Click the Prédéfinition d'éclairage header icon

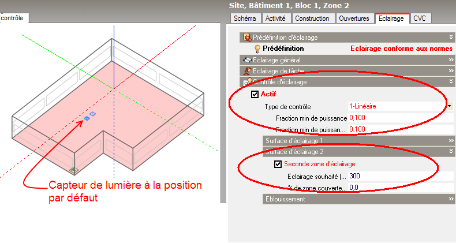pyautogui.click(x=246, y=38)
